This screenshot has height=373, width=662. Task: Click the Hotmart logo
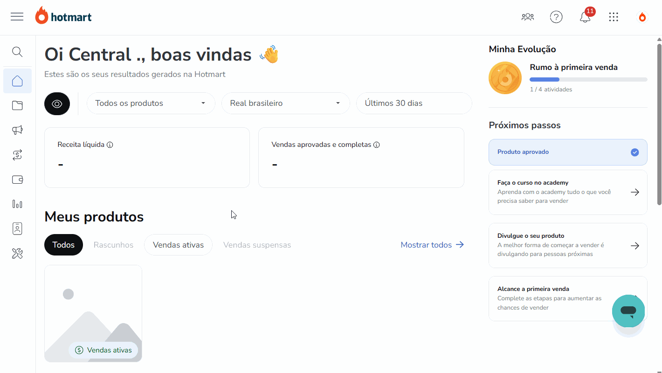pos(63,16)
